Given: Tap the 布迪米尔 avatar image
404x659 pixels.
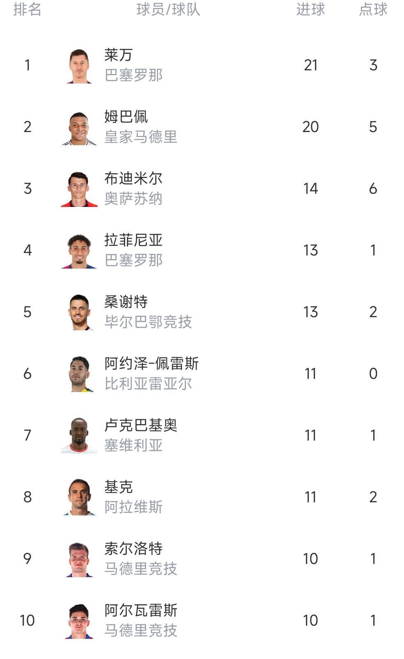Looking at the screenshot, I should click(79, 189).
